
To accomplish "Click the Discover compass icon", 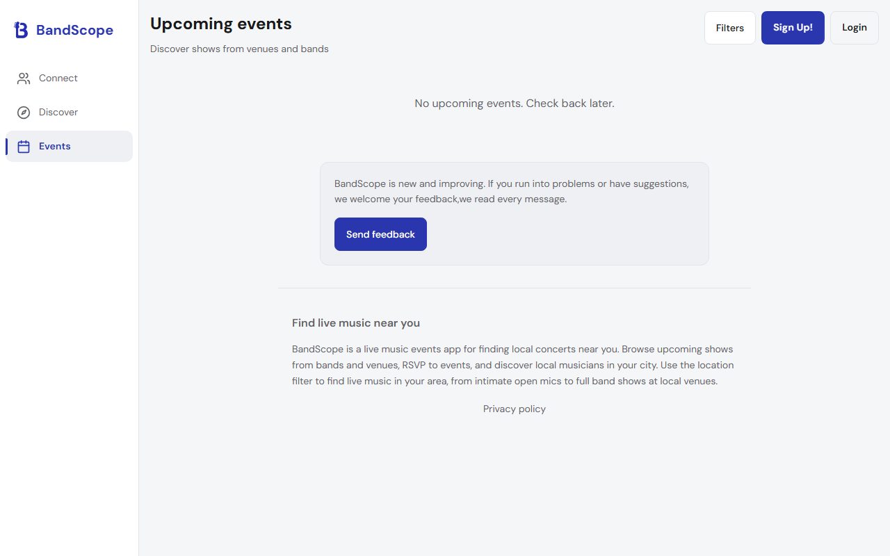I will coord(24,113).
